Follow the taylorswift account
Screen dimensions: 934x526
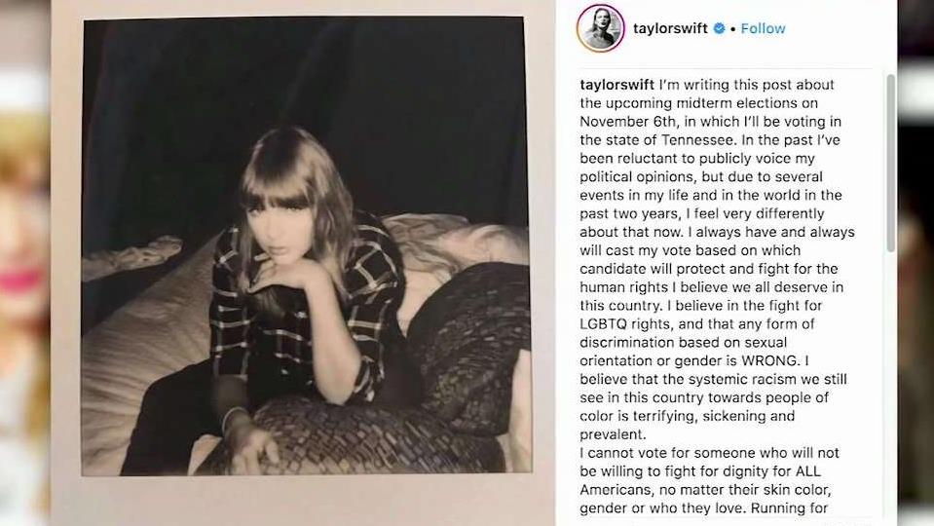pos(763,28)
